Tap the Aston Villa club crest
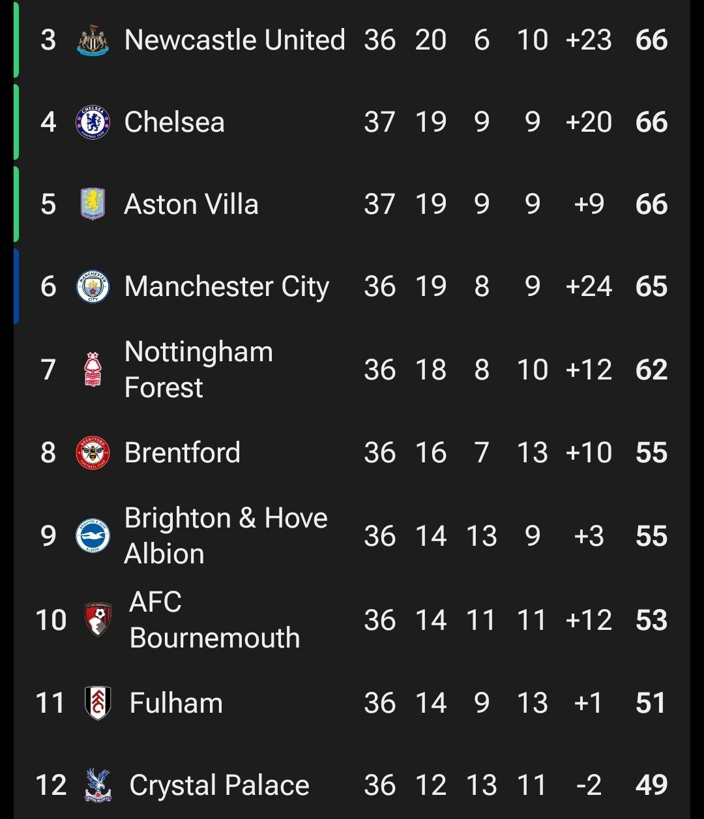 coord(93,204)
